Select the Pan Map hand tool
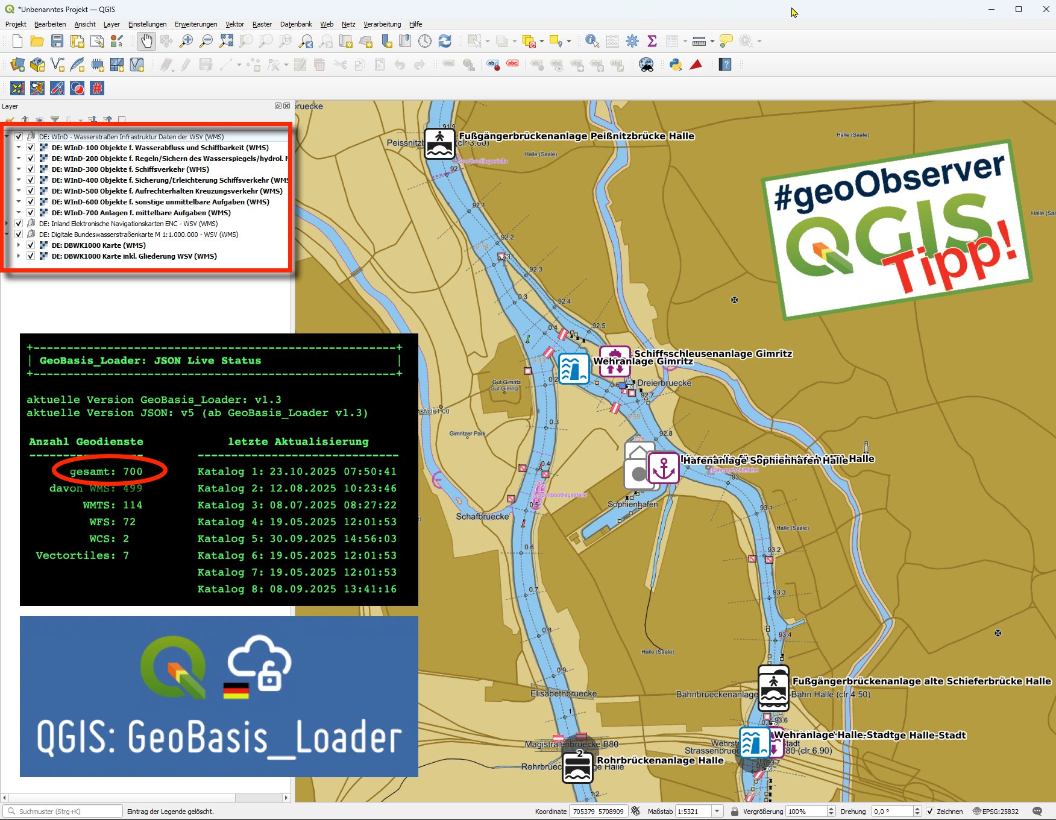Image resolution: width=1056 pixels, height=820 pixels. pos(146,41)
